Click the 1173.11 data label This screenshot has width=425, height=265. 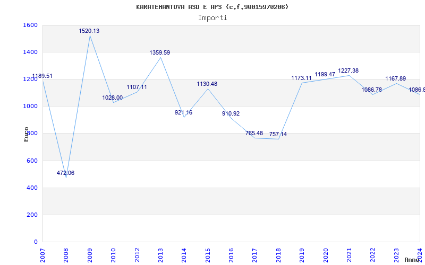point(302,78)
